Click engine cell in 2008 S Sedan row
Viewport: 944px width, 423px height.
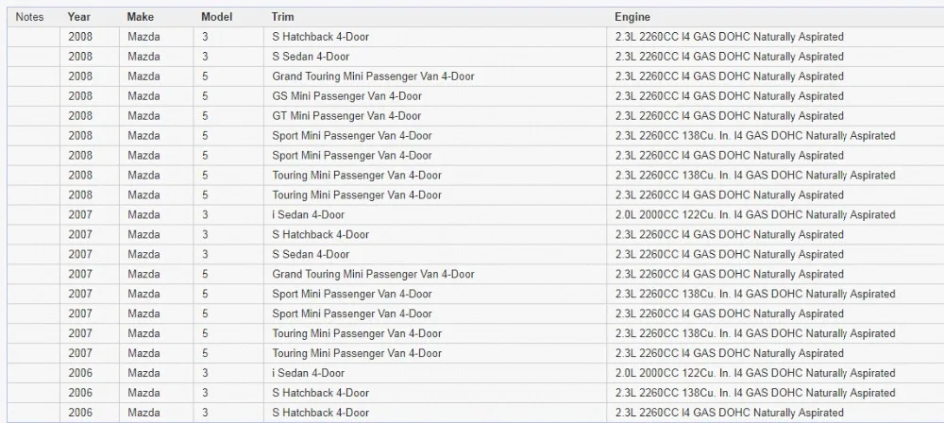click(775, 57)
